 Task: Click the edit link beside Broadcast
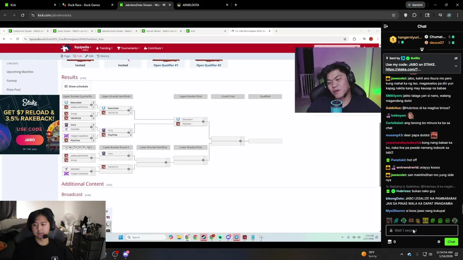[x=88, y=195]
